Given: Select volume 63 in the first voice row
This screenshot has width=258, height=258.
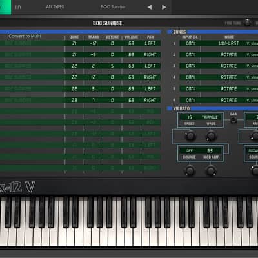Looking at the screenshot, I should (x=131, y=43).
